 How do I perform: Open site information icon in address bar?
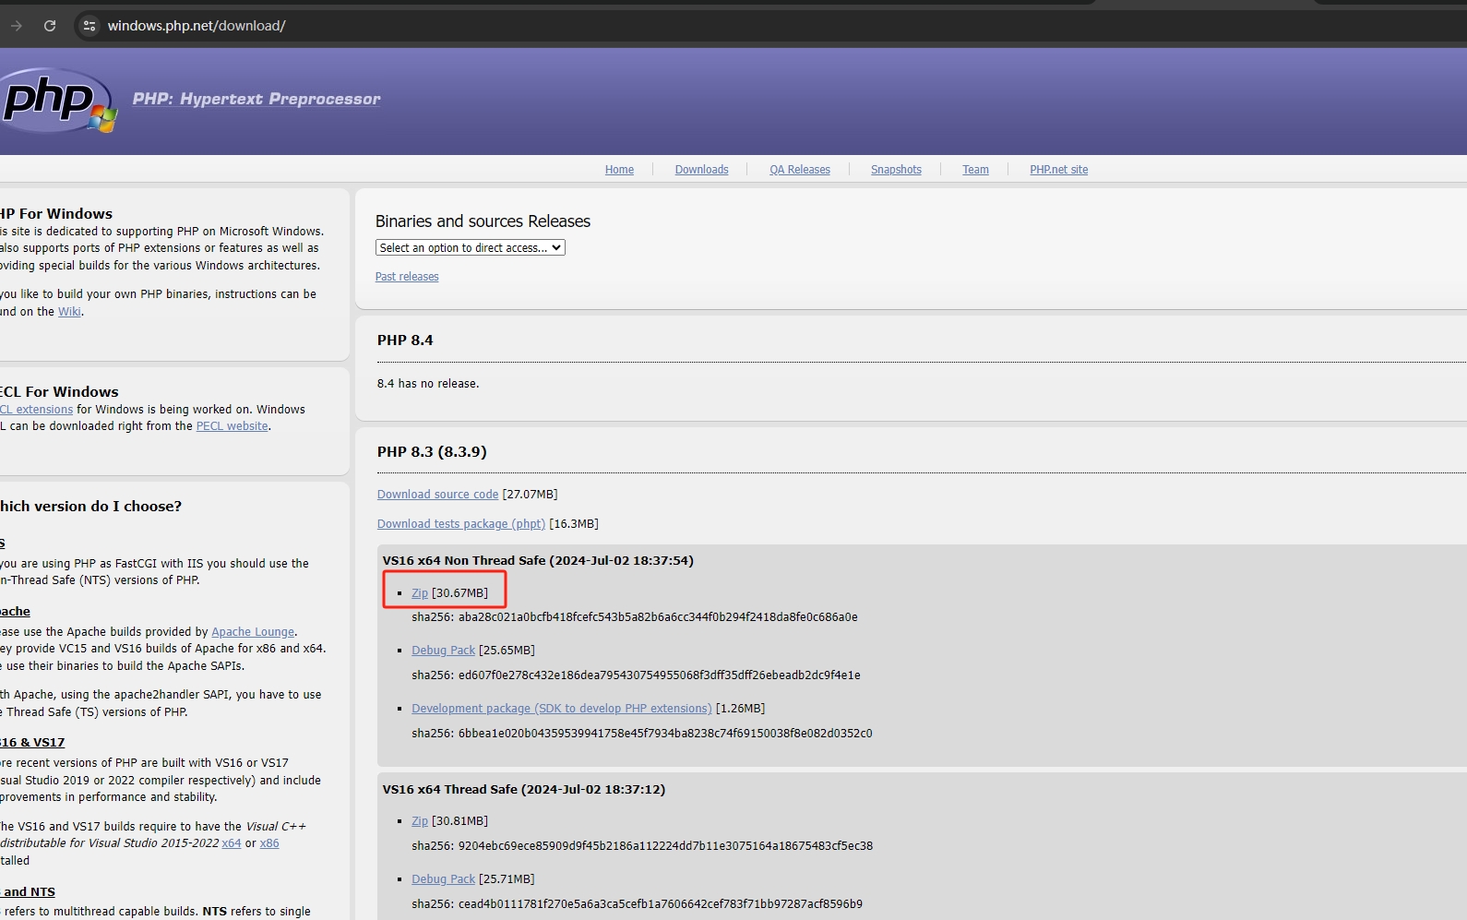point(89,26)
